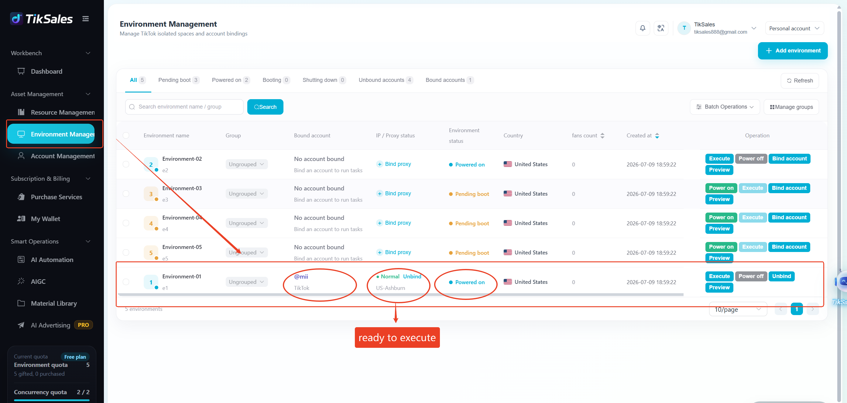Click Bind proxy for Environment-03

pos(394,193)
